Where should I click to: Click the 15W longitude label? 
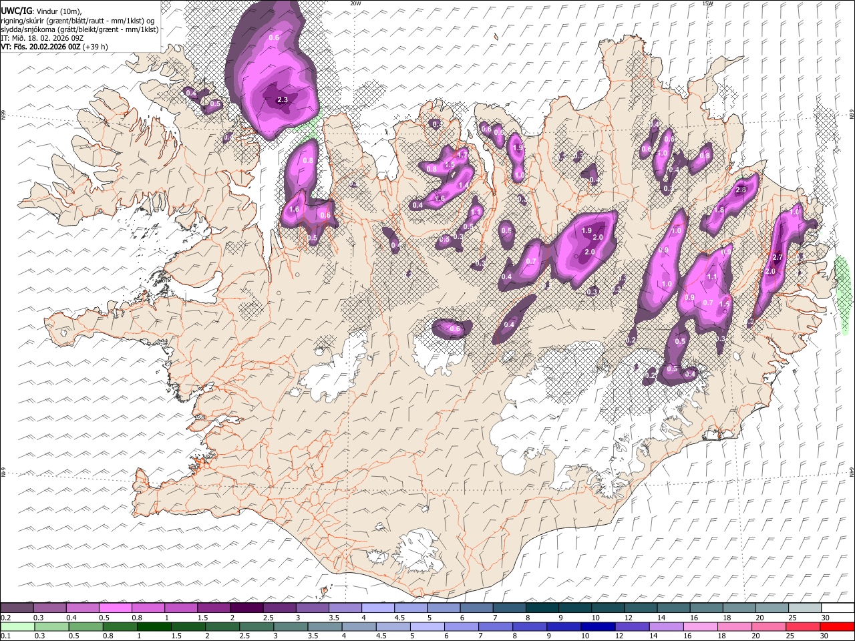[x=708, y=3]
